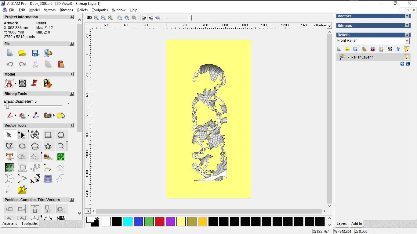Open a file using the yellow folder icon
The width and height of the screenshot is (417, 234).
(x=22, y=53)
